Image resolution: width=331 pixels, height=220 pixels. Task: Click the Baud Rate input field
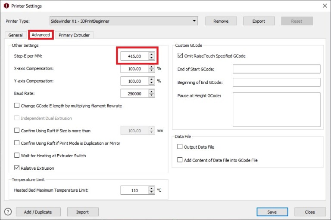coord(134,94)
